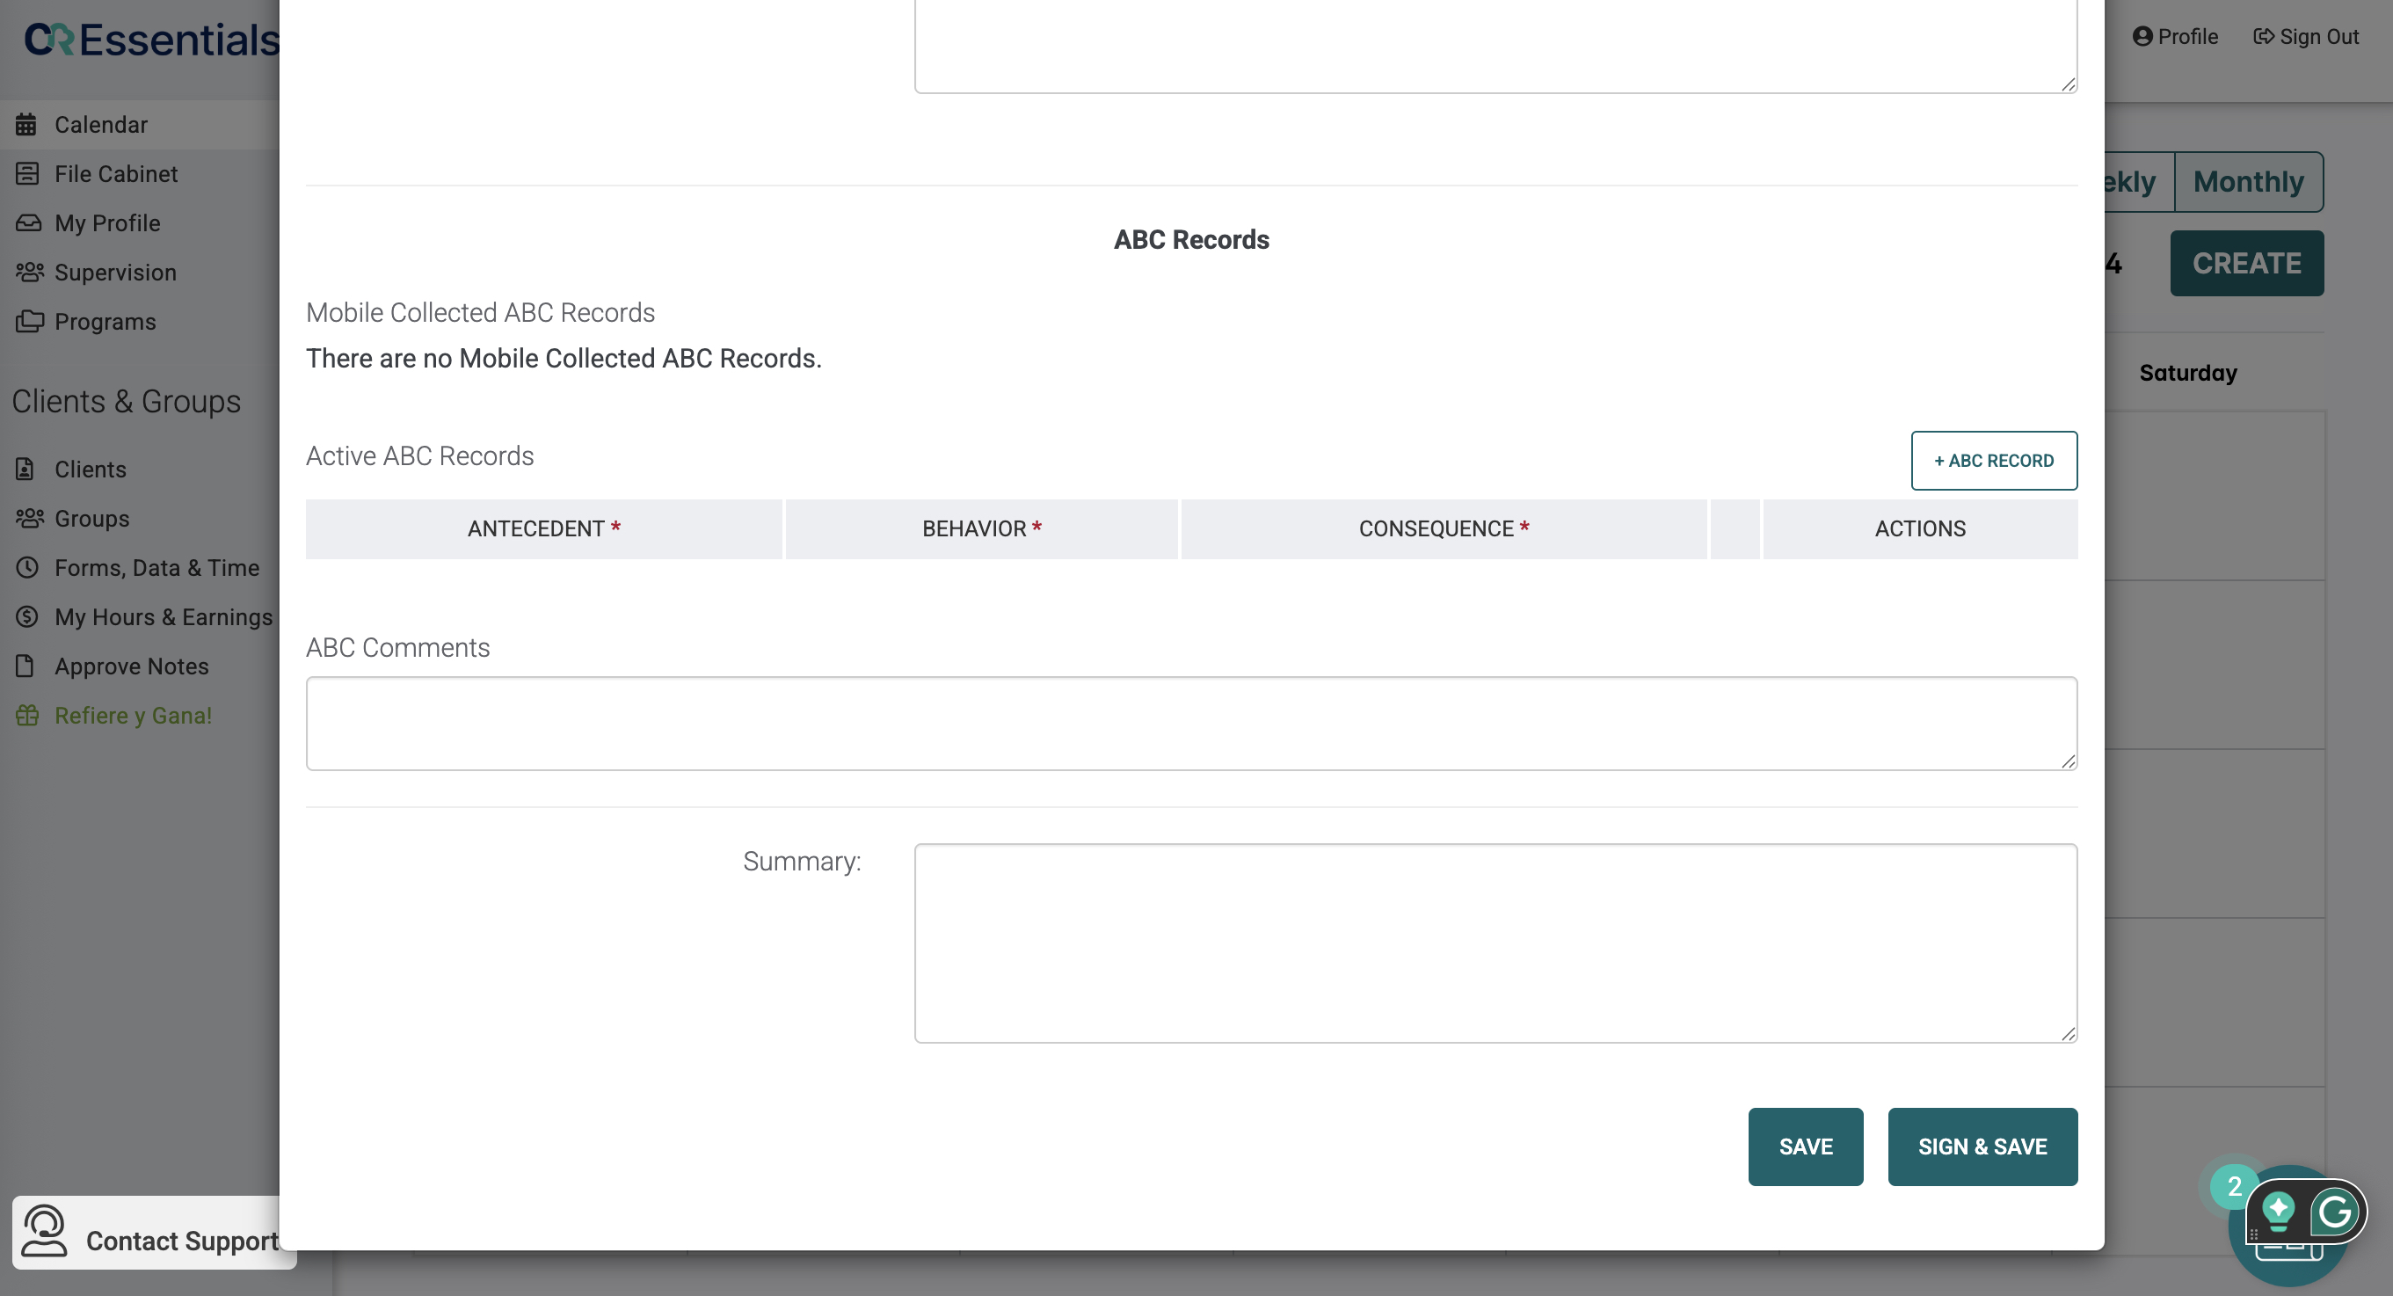Click the Supervision people icon
This screenshot has width=2393, height=1296.
click(x=29, y=273)
